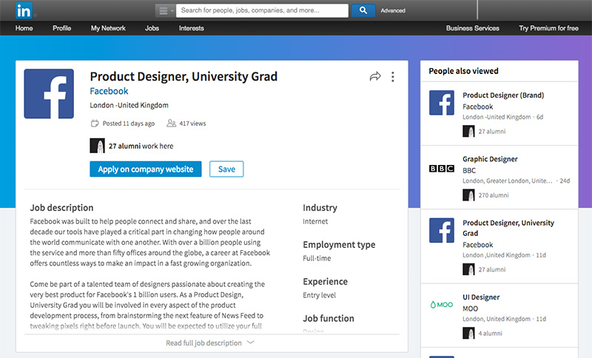Screen dimensions: 592x358
Task: Open the Jobs menu item
Action: 152,28
